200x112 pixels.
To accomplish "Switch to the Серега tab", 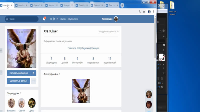I will (x=36, y=5).
